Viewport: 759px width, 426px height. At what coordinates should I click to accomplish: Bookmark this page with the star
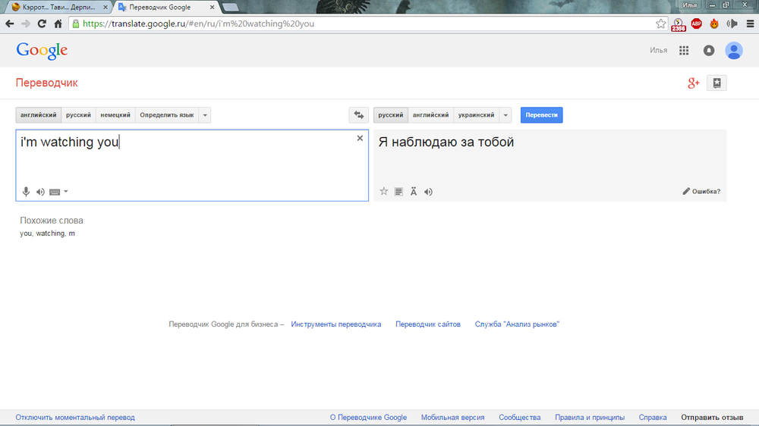click(661, 23)
